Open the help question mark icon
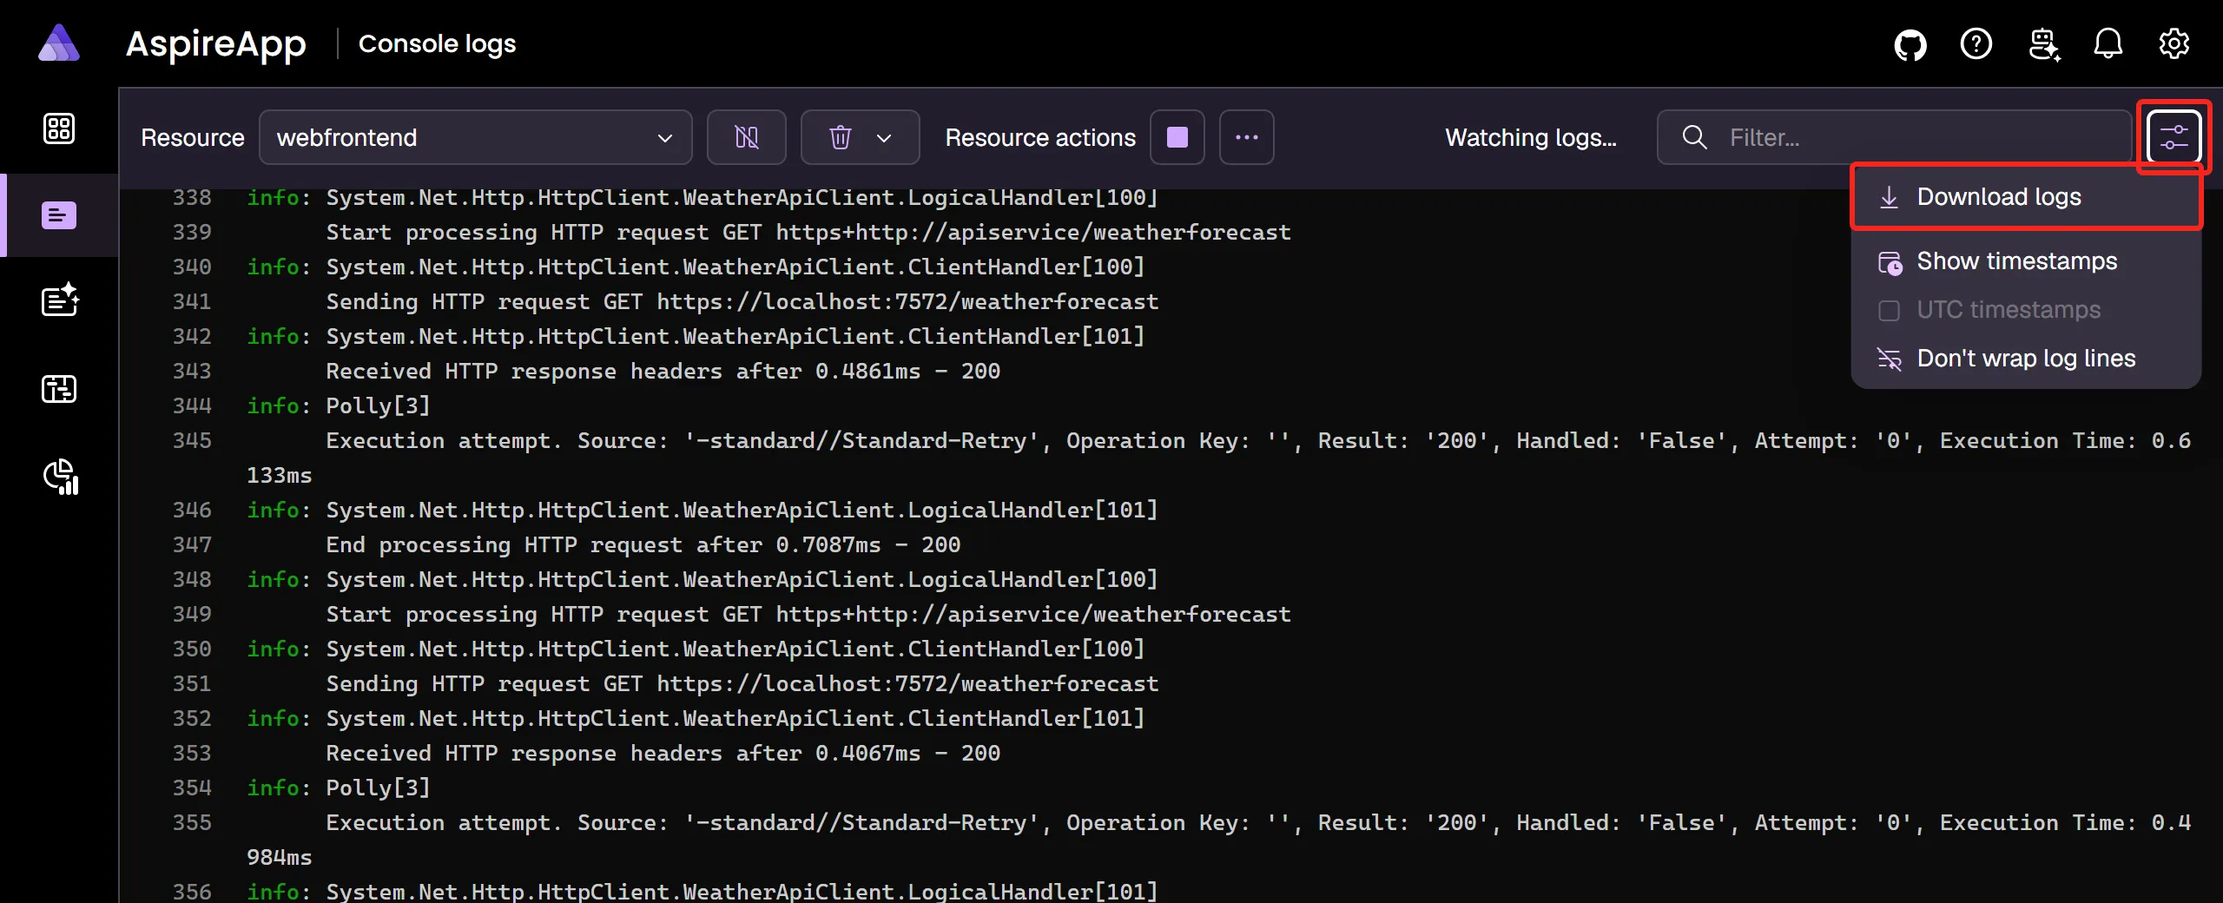2223x903 pixels. 1976,43
